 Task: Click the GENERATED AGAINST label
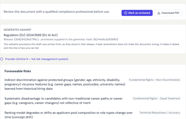tap(18, 30)
